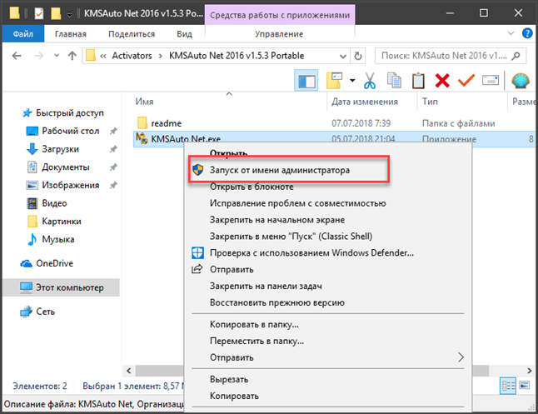The height and width of the screenshot is (414, 538).
Task: Click the Classic Shell settings shell icon
Action: point(520,81)
